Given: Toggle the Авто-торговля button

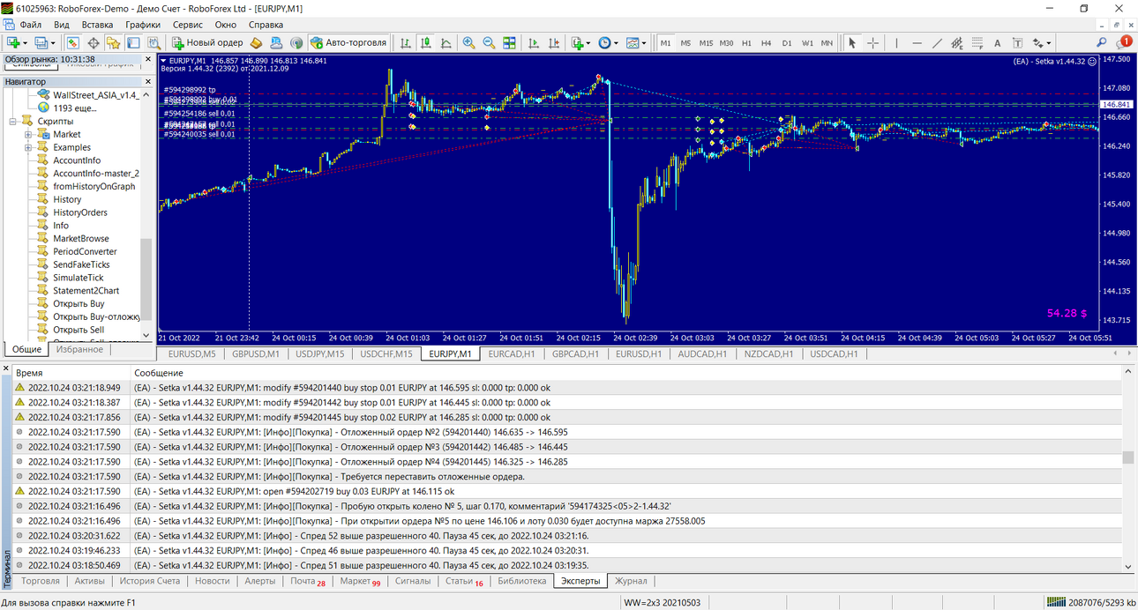Looking at the screenshot, I should coord(348,42).
